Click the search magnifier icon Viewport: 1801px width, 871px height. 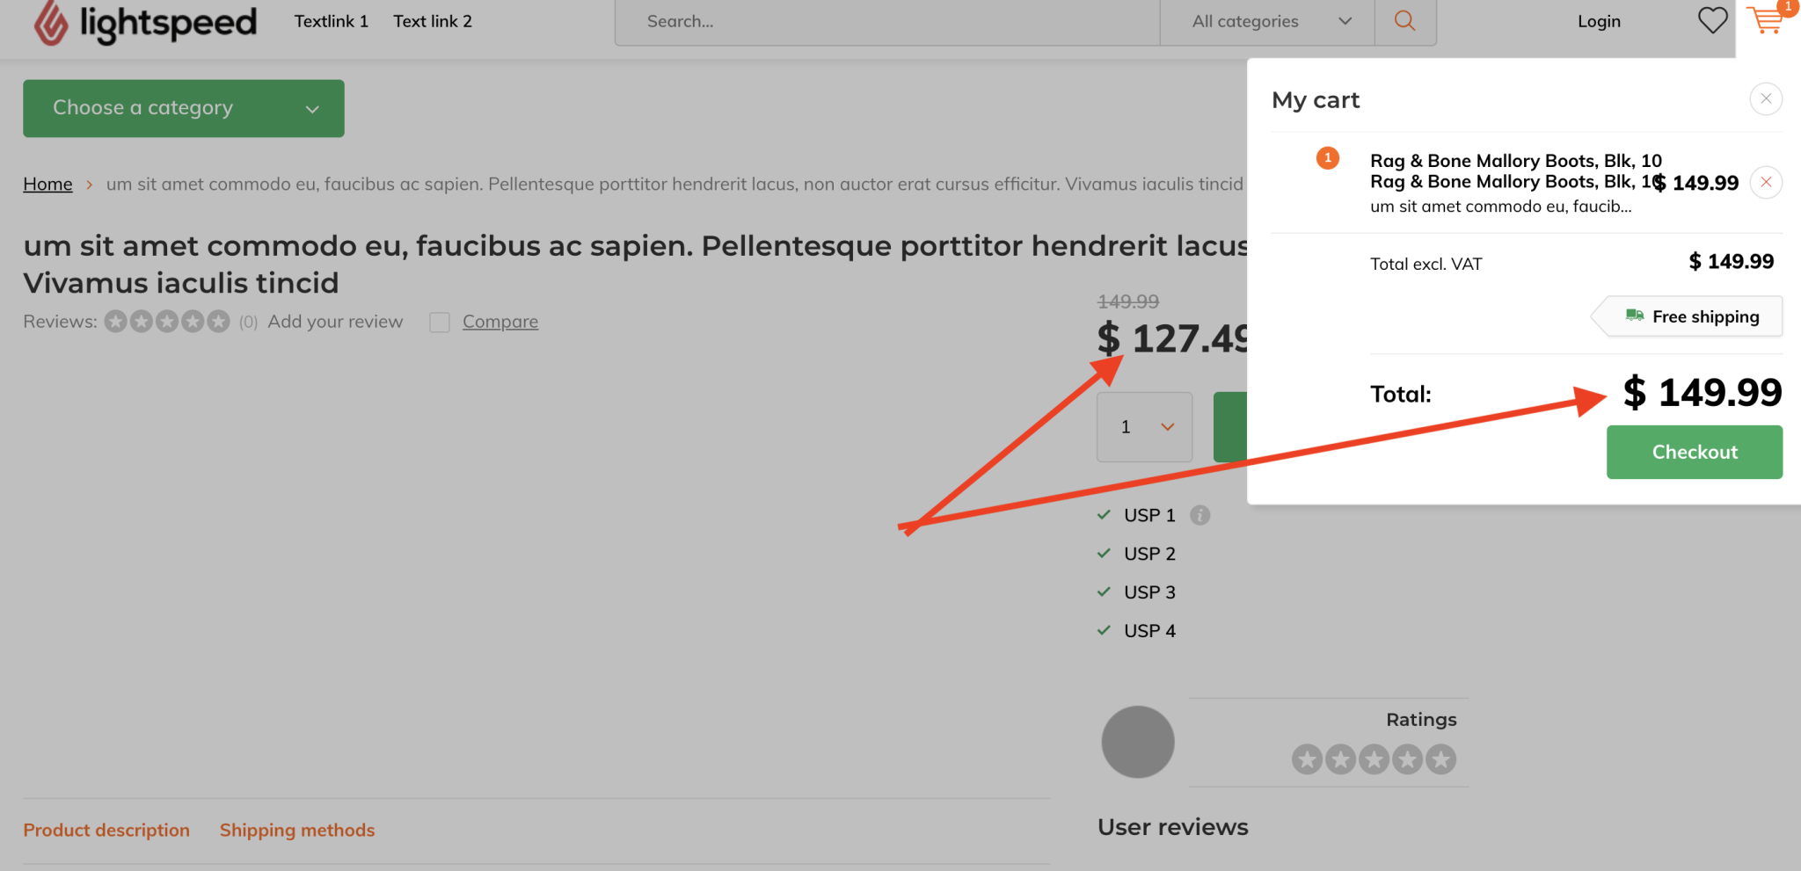(x=1405, y=21)
